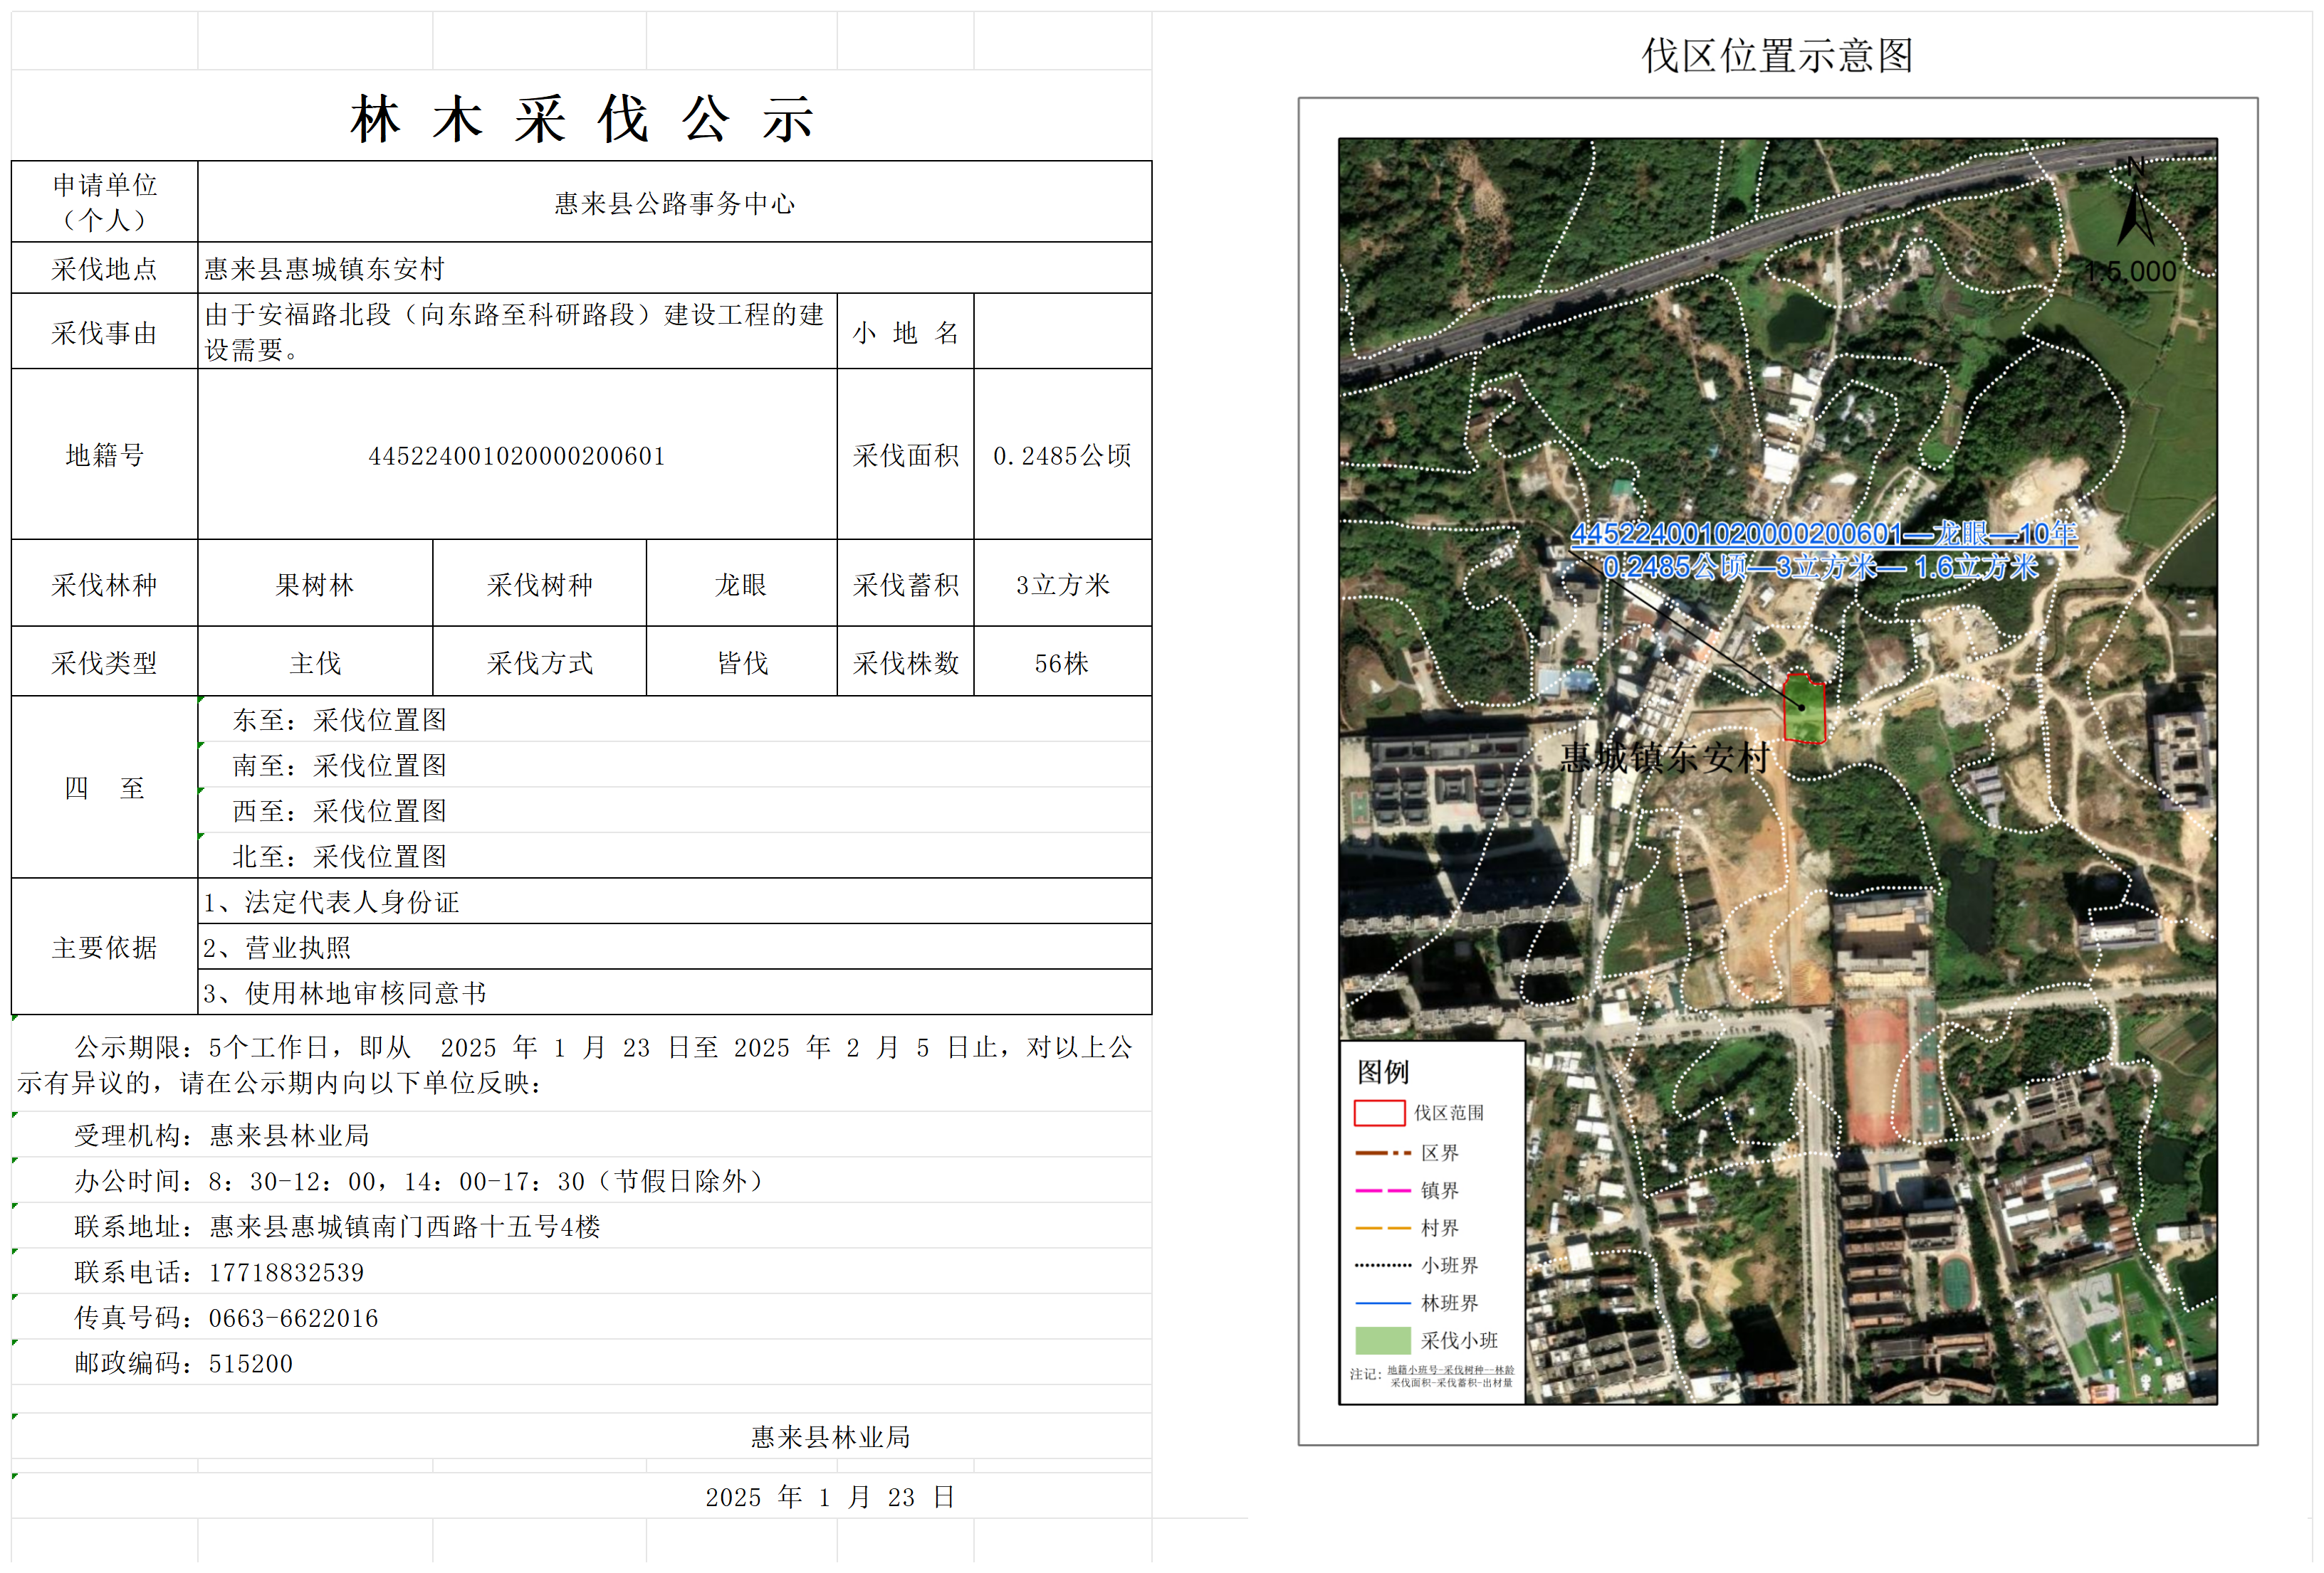
Task: Click the blue 林班界 line symbol in the legend
Action: pos(1382,1303)
